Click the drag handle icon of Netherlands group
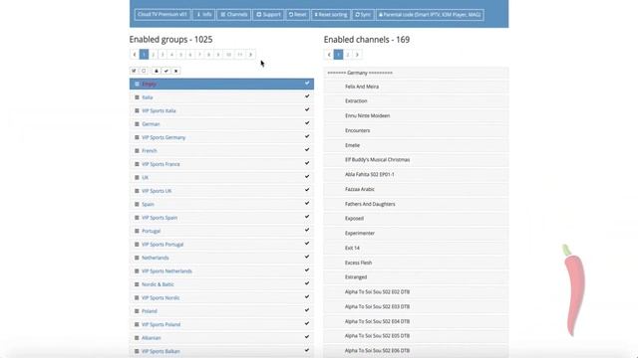The height and width of the screenshot is (358, 638). 137,258
